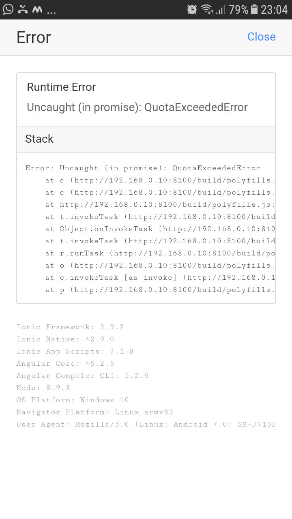Tap the 23:04 clock in status bar
292x519 pixels.
(x=274, y=10)
